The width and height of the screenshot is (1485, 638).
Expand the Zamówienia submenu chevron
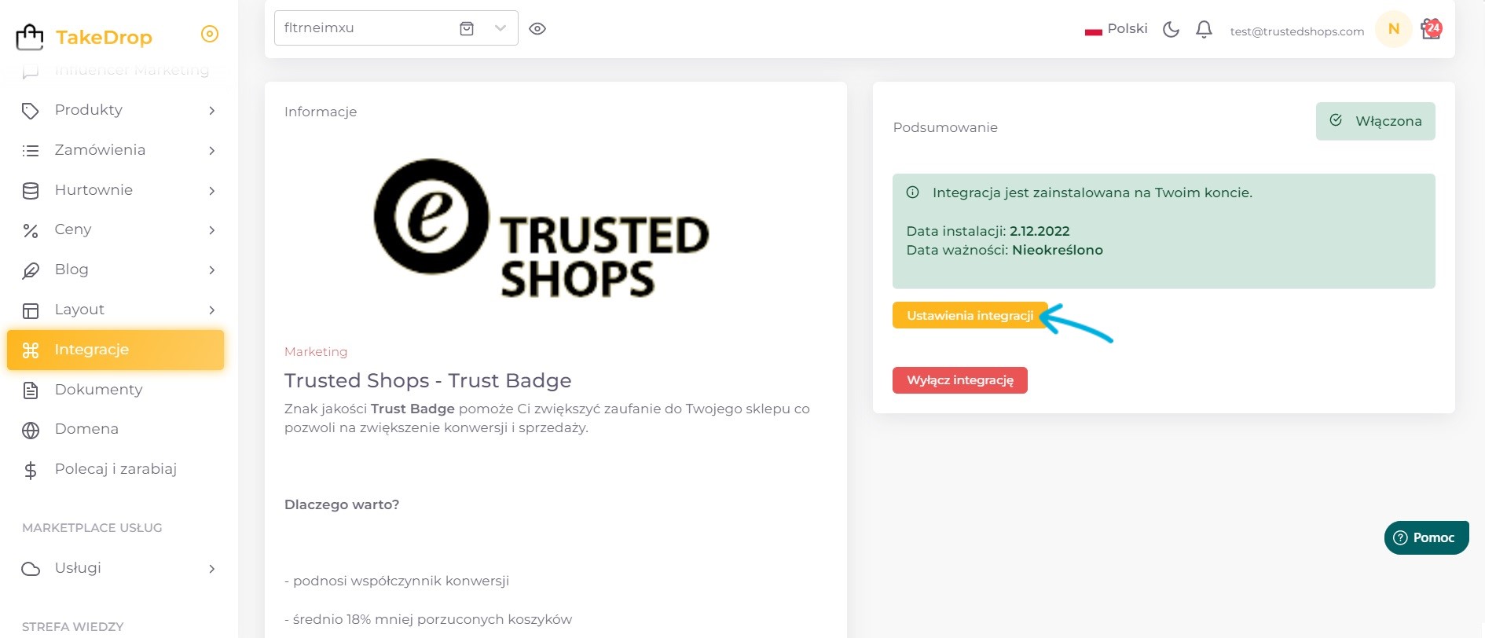[211, 151]
